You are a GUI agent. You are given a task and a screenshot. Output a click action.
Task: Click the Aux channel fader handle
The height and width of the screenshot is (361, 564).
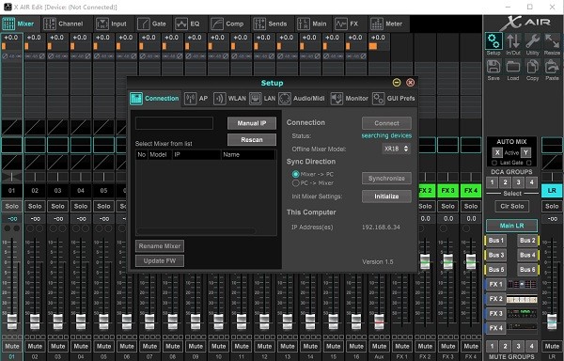coord(379,322)
